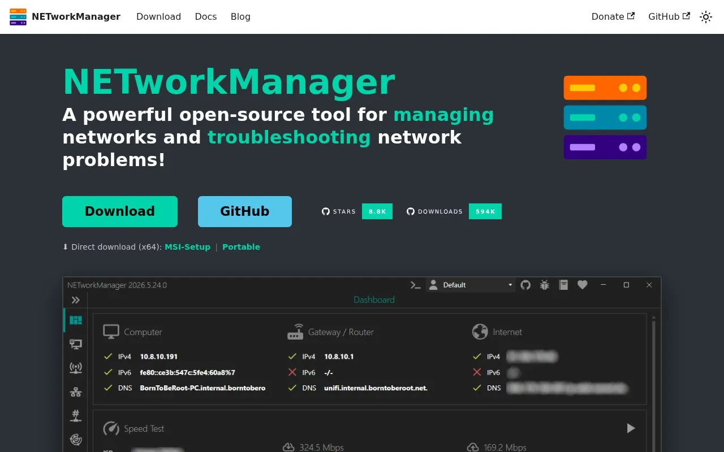
Task: Select the Dashboard title in the app
Action: 374,300
